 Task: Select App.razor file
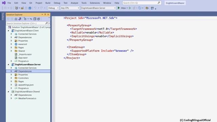pyautogui.click(x=23, y=58)
